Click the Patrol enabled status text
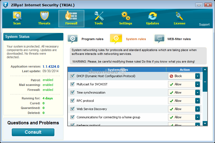215x143 pixels. (x=48, y=80)
